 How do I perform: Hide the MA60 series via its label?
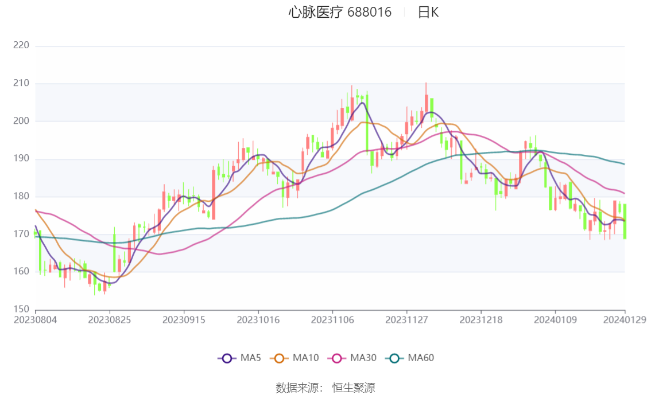coord(421,358)
